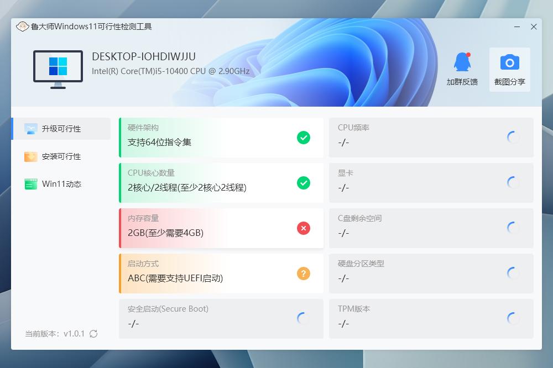The image size is (553, 368).
Task: Select the 升级可行性 sidebar tab
Action: click(x=61, y=129)
